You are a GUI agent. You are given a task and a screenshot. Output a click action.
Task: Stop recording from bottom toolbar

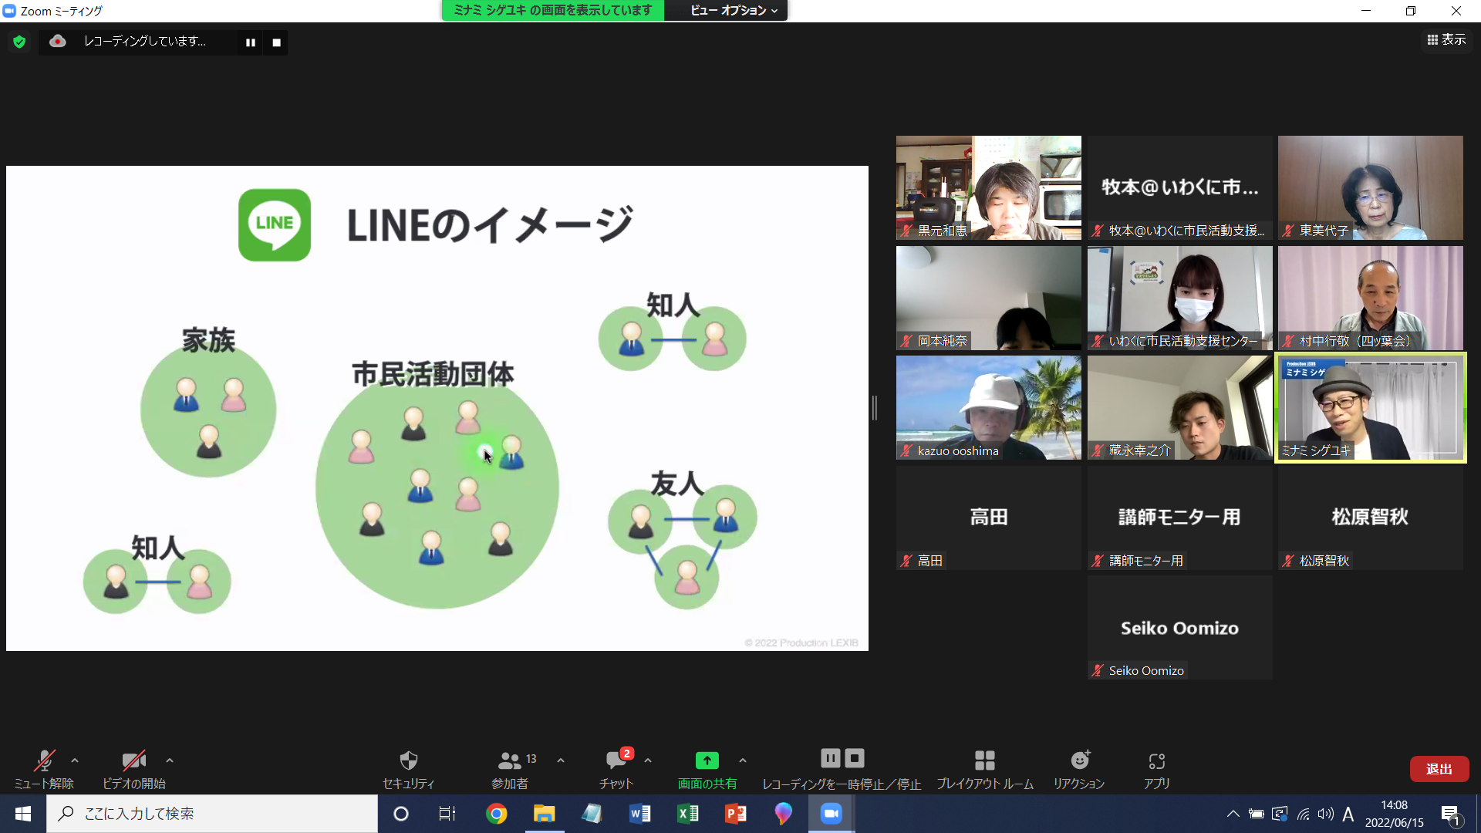pos(855,758)
